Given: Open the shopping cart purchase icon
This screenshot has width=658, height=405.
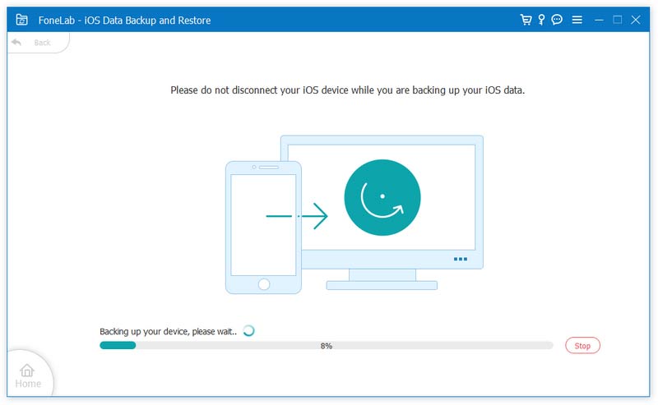Looking at the screenshot, I should pos(526,20).
